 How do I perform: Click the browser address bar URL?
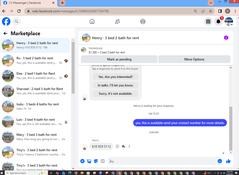tap(70, 11)
